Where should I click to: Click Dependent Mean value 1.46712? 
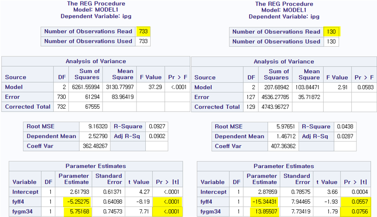coord(286,136)
